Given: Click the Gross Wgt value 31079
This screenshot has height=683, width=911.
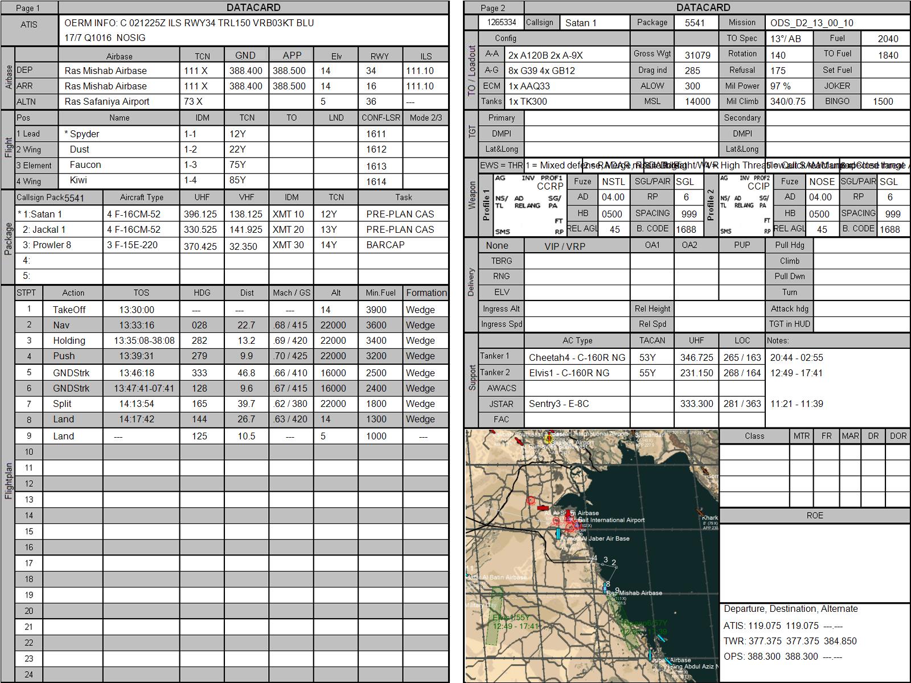Looking at the screenshot, I should point(697,55).
